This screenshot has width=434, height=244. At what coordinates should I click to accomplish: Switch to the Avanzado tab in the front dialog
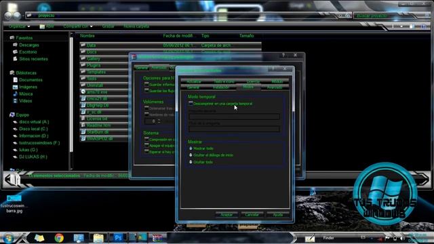[275, 87]
